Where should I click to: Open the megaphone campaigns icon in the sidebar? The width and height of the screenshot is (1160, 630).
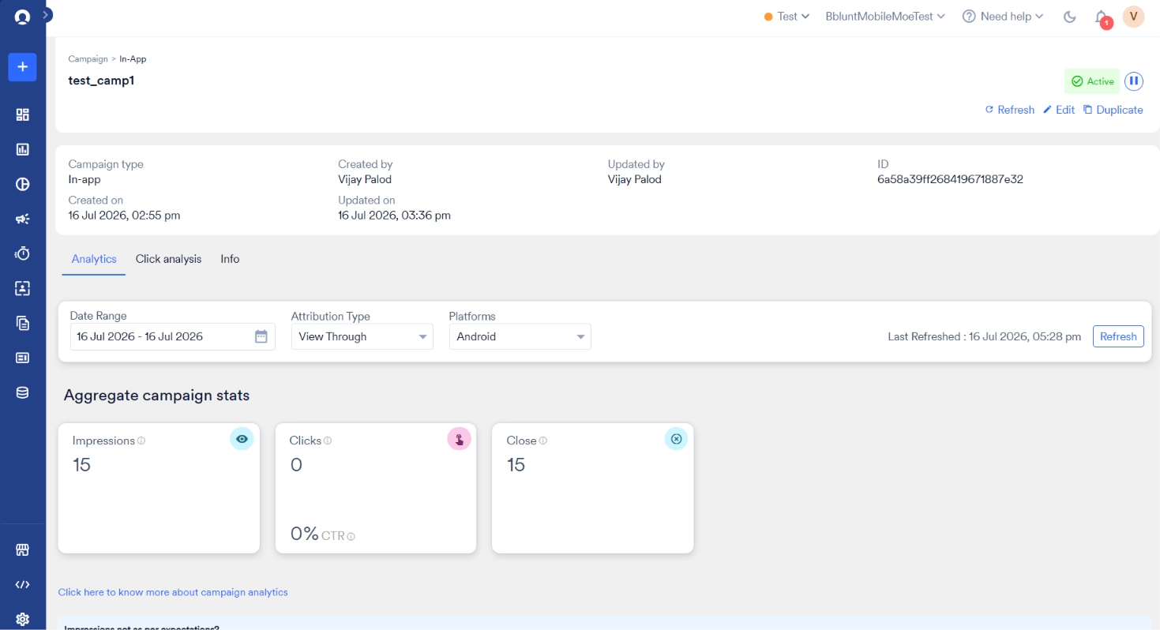22,219
